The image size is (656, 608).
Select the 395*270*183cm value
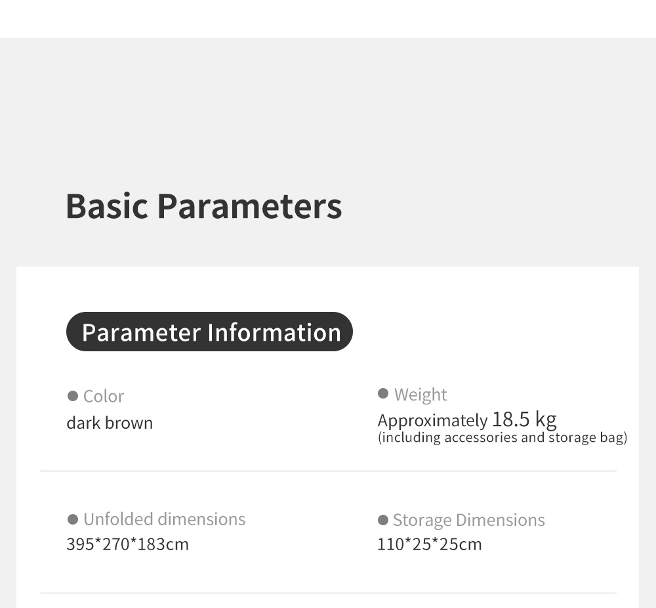(127, 544)
